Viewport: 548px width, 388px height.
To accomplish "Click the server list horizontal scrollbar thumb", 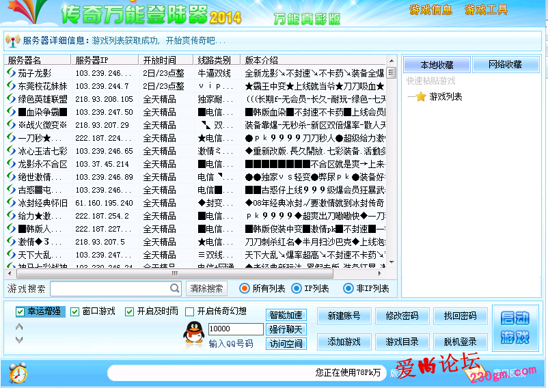I will point(175,273).
